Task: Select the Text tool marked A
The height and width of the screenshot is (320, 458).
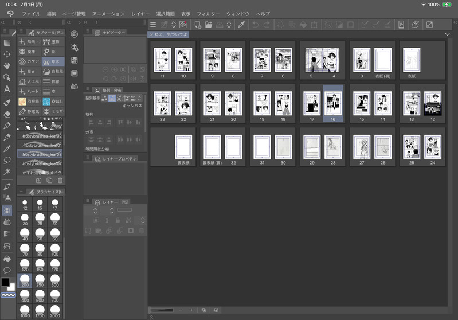Action: [7, 89]
